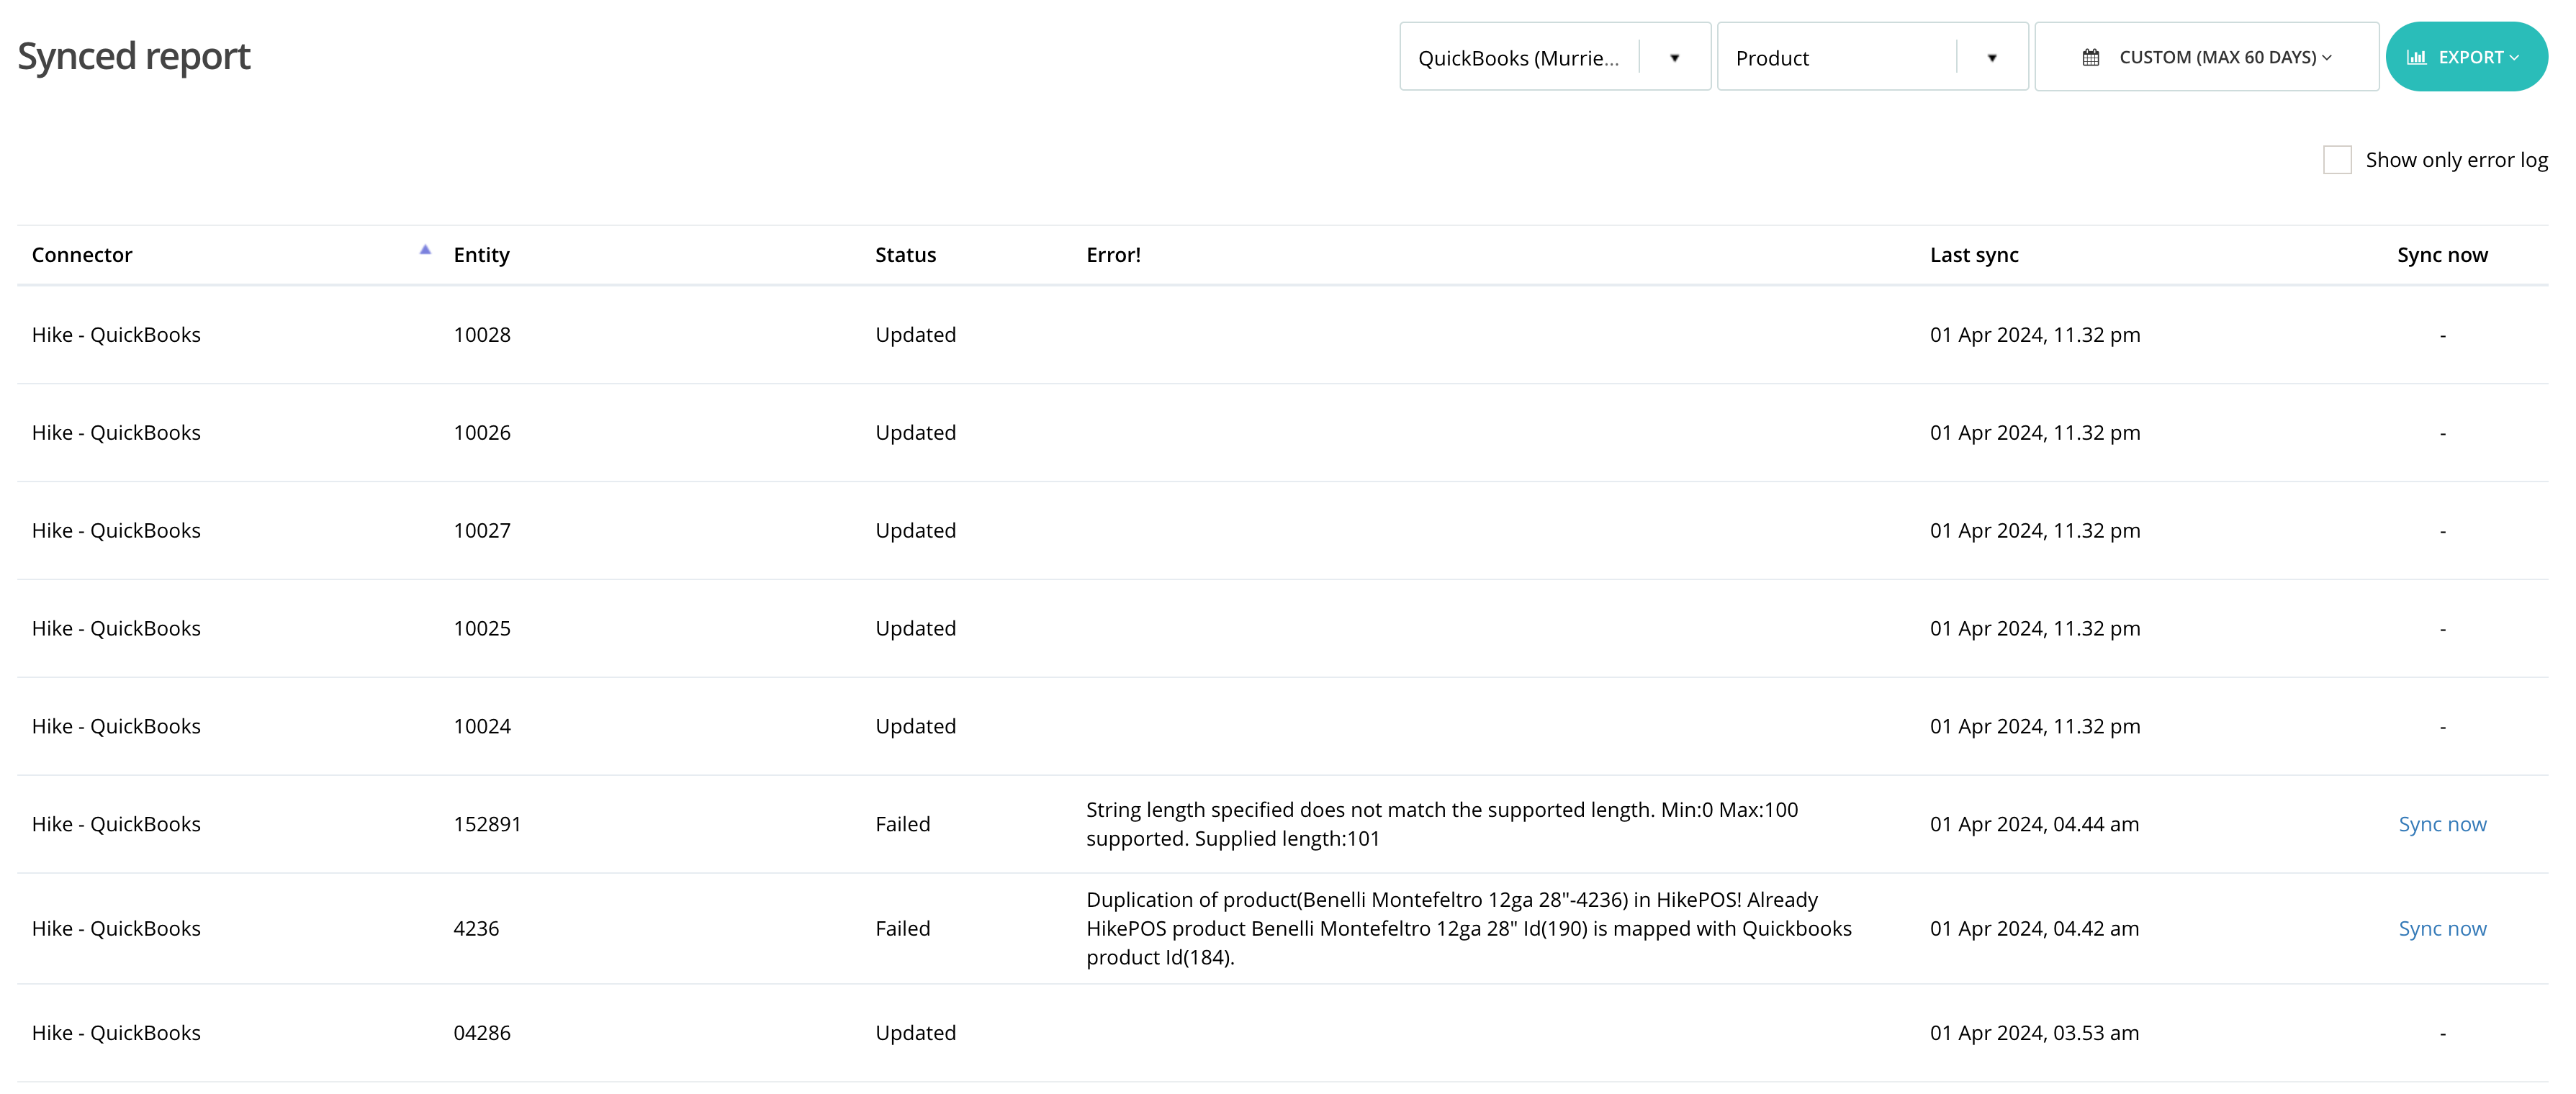Open the Custom (Max 60 Days) date range
Image resolution: width=2576 pixels, height=1094 pixels.
[2206, 57]
